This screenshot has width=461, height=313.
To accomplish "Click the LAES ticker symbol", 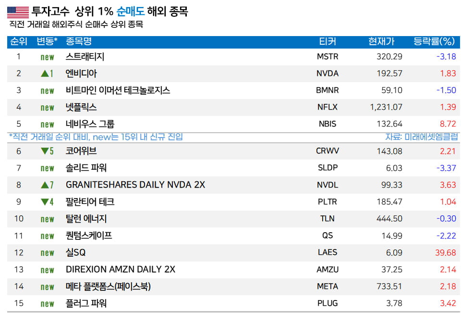I will [x=328, y=252].
